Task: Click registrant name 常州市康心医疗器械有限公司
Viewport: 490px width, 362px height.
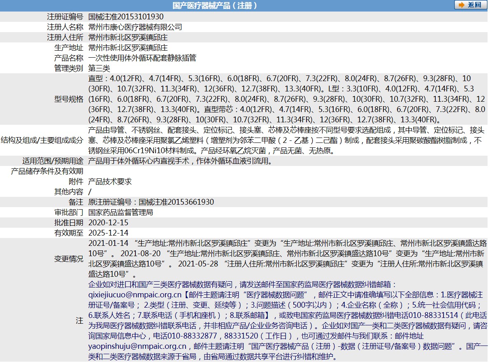Action: click(135, 27)
